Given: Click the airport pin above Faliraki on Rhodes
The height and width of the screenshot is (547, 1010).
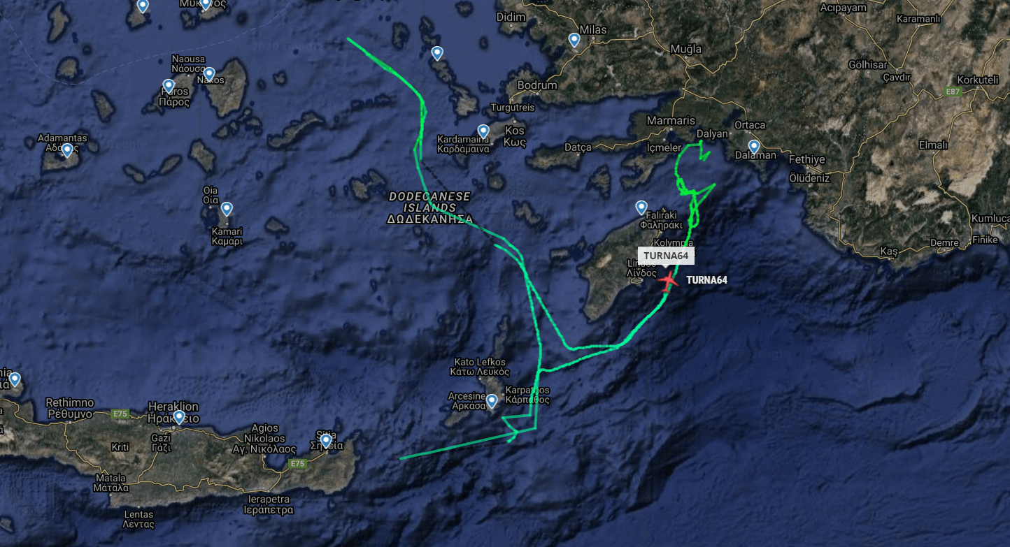Looking at the screenshot, I should [x=641, y=207].
